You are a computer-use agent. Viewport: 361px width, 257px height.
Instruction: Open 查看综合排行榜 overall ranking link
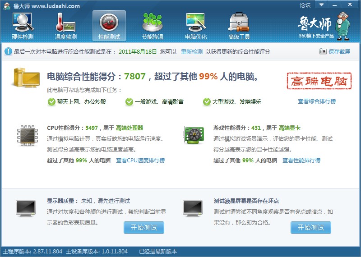pos(317,101)
